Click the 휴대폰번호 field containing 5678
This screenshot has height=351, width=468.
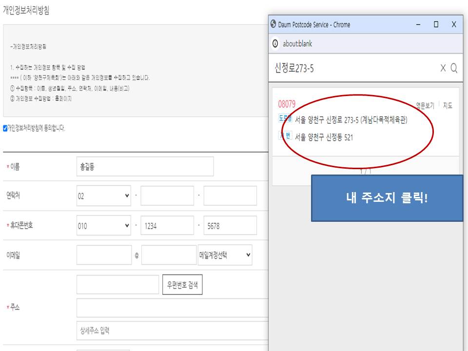230,225
